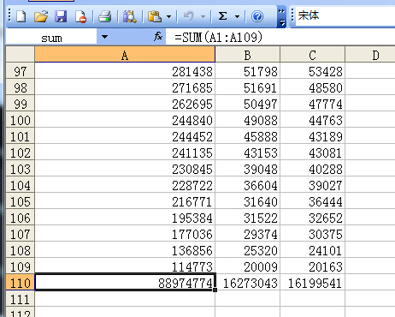Paste clipboard contents

[155, 16]
